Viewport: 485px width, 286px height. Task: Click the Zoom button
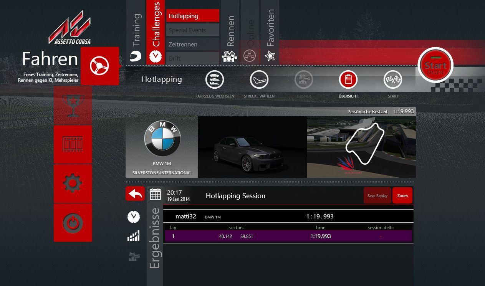(402, 195)
